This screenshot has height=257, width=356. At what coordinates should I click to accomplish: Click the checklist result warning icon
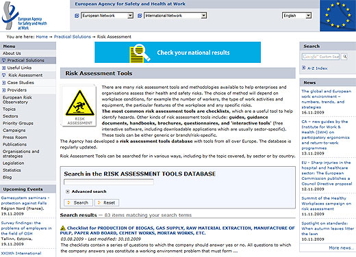click(x=63, y=228)
